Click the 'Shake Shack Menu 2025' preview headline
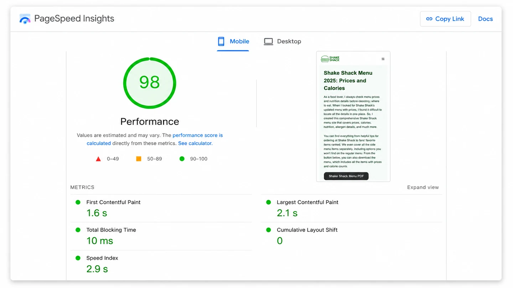513x288 pixels. click(x=348, y=80)
